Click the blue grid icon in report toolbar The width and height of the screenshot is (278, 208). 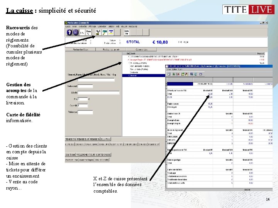point(192,74)
